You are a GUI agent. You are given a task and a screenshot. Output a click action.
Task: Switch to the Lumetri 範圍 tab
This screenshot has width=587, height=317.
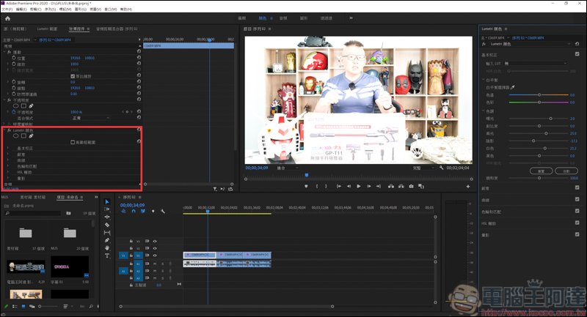tap(47, 29)
